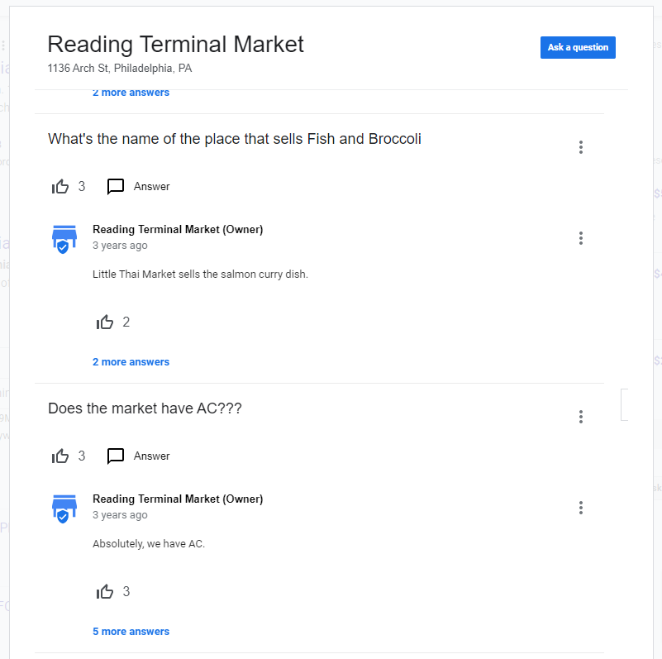
Task: Expand 5 more answers under AC answer
Action: click(x=131, y=632)
